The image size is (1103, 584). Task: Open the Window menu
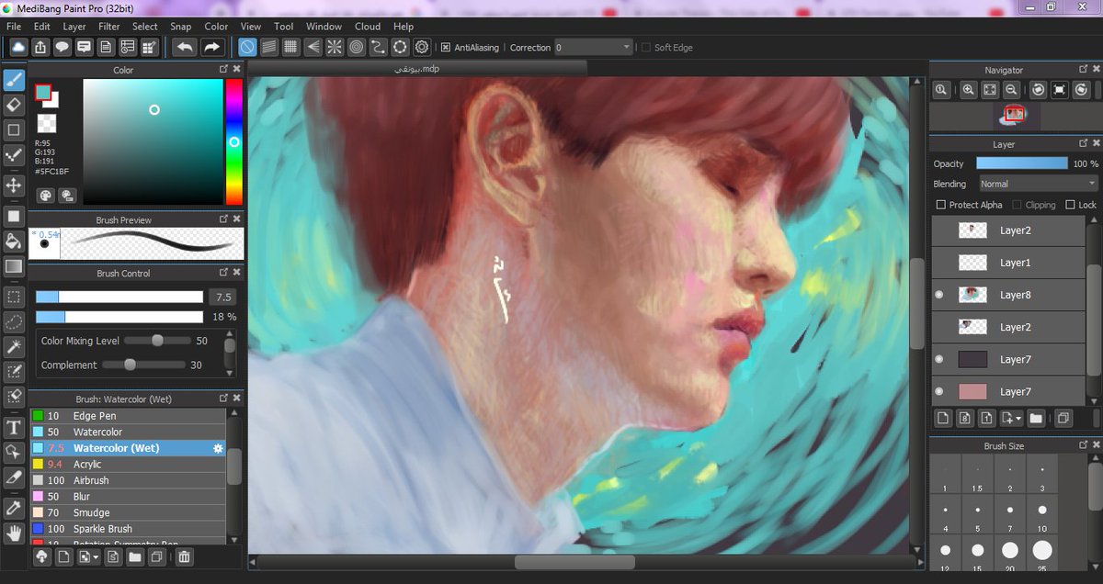click(x=324, y=27)
